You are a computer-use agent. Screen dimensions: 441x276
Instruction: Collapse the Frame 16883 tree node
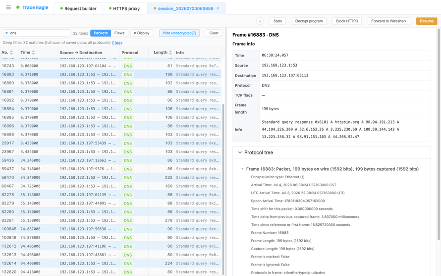(x=242, y=169)
